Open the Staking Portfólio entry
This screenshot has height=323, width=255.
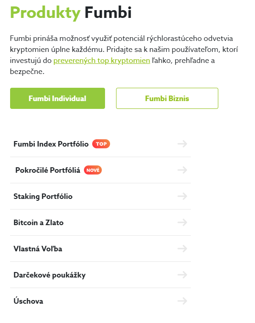100,196
